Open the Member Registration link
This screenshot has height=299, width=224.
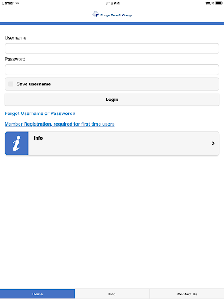click(x=60, y=124)
